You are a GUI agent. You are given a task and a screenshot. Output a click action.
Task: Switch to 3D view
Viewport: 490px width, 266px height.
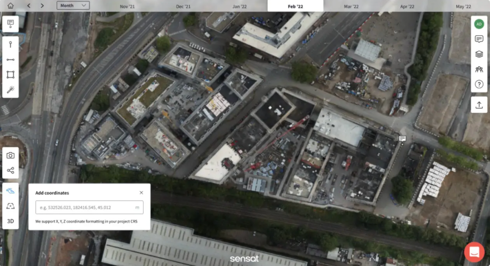(10, 221)
